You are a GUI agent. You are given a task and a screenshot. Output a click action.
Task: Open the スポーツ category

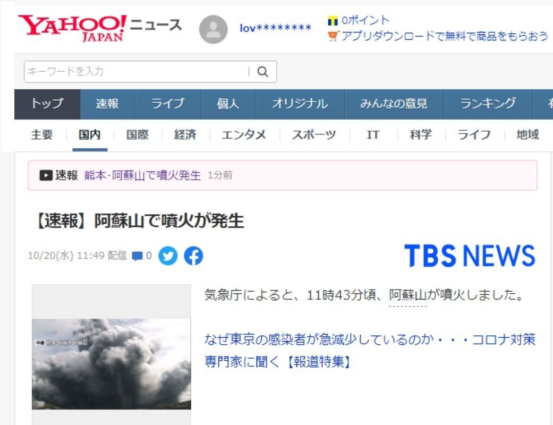coord(313,135)
